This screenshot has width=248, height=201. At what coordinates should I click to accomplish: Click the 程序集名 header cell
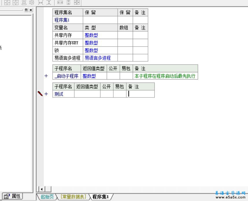coord(68,12)
